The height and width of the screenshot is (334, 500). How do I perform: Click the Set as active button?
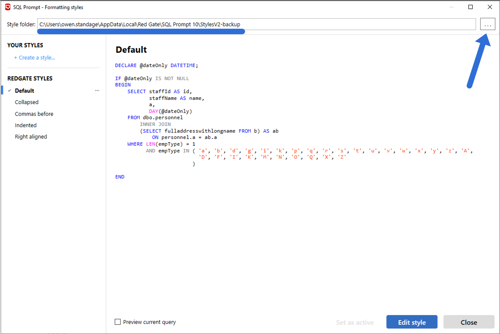355,322
